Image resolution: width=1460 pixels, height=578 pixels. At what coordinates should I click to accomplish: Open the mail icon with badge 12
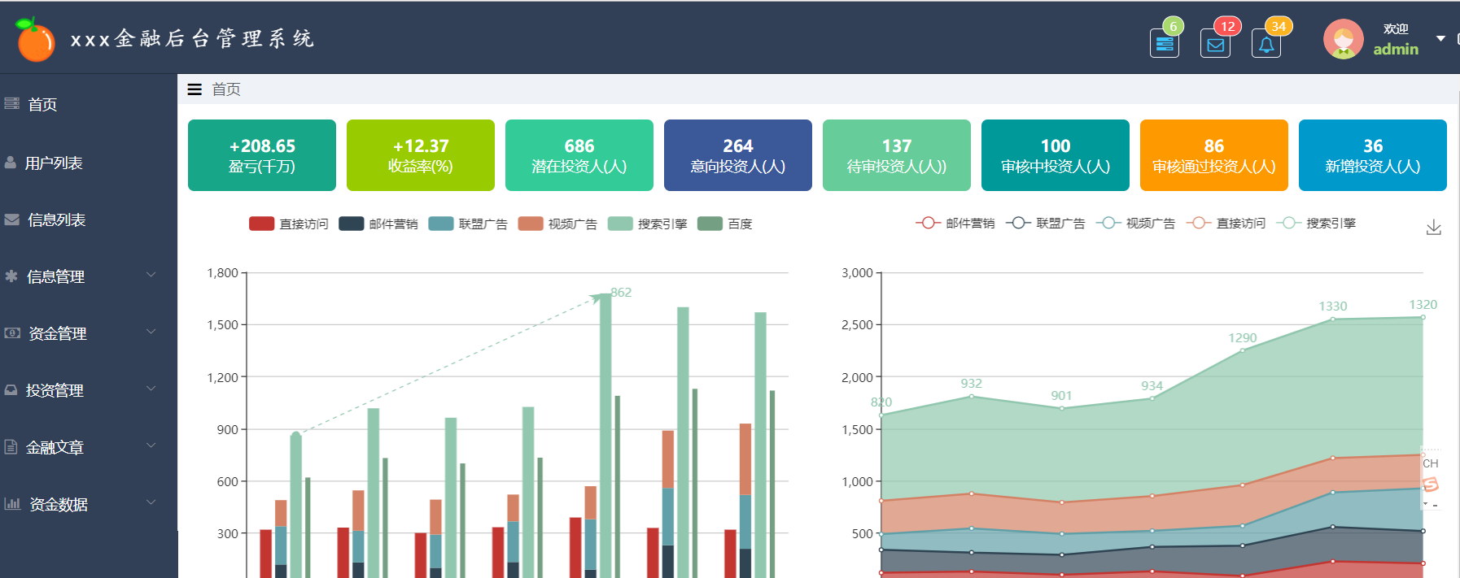click(x=1215, y=43)
